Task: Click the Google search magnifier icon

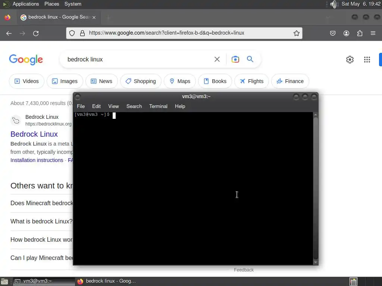Action: (x=250, y=59)
